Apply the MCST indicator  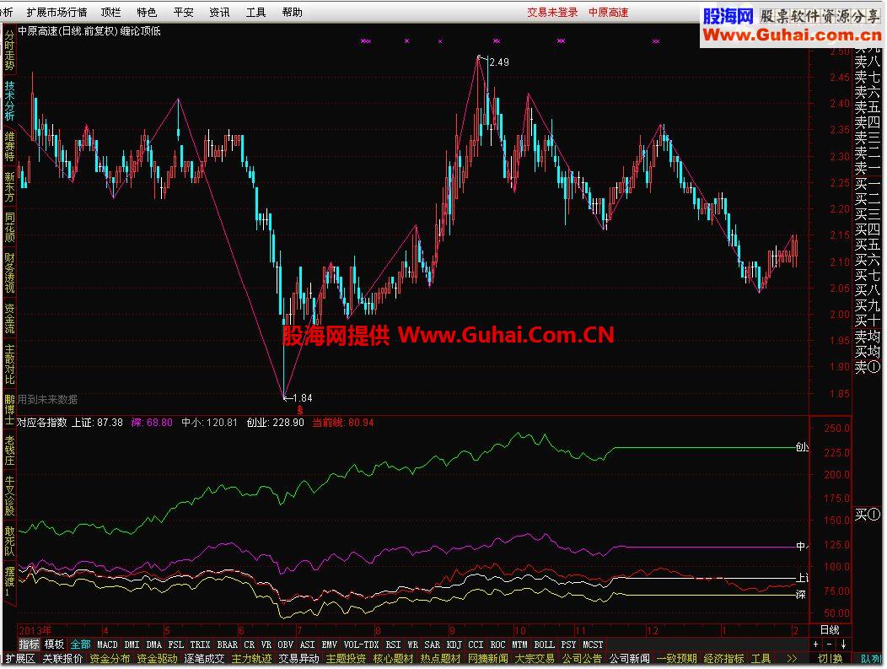(x=593, y=644)
